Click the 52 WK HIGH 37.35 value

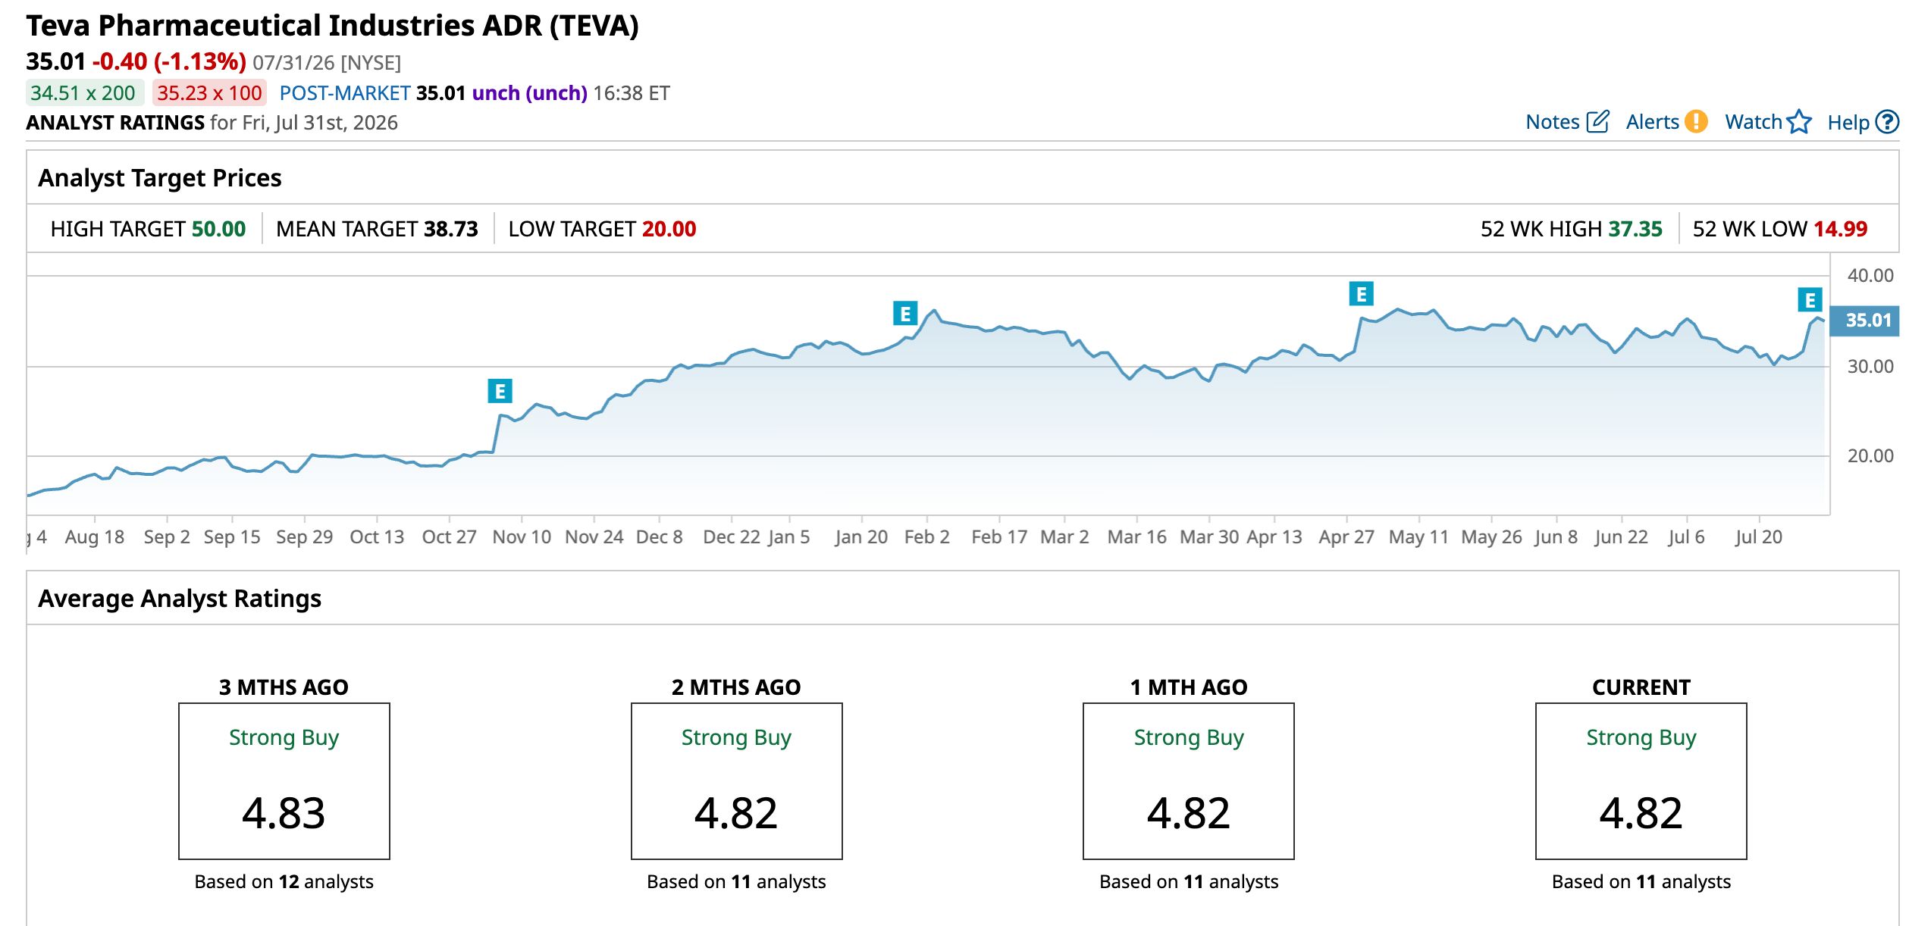1635,229
